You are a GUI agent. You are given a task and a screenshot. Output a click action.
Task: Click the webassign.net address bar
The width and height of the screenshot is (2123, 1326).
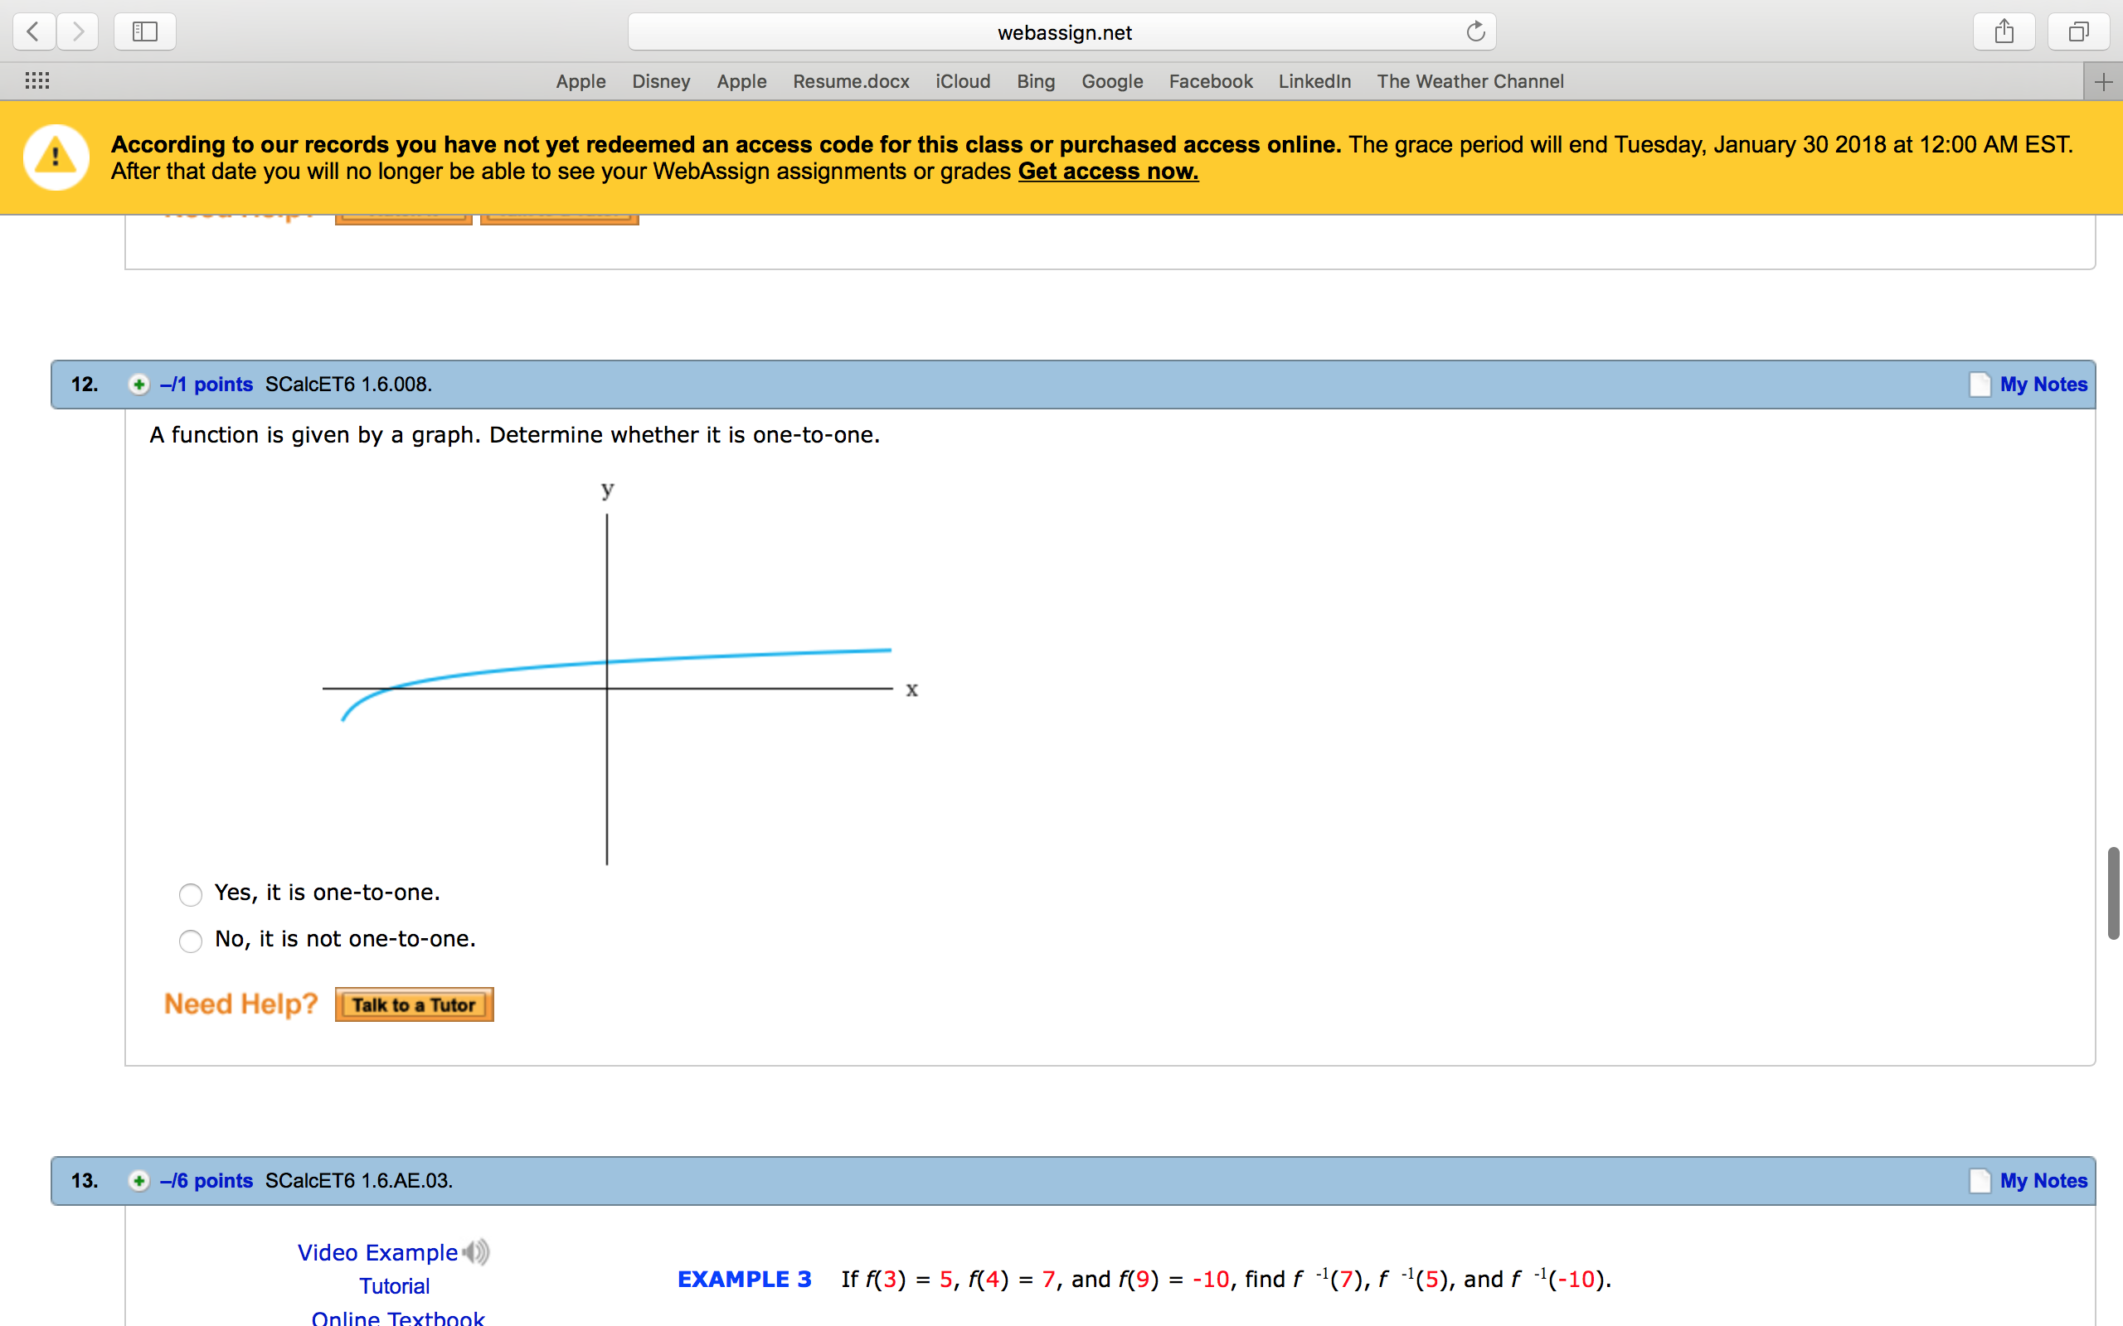pos(1061,32)
